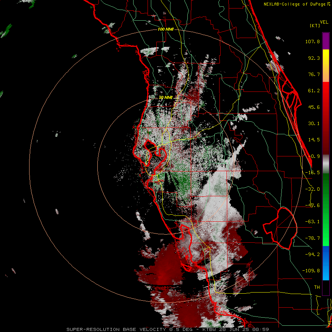Screen dimensions: 332x332
Task: Click the -63.1 velocity scale value
Action: [x=312, y=222]
